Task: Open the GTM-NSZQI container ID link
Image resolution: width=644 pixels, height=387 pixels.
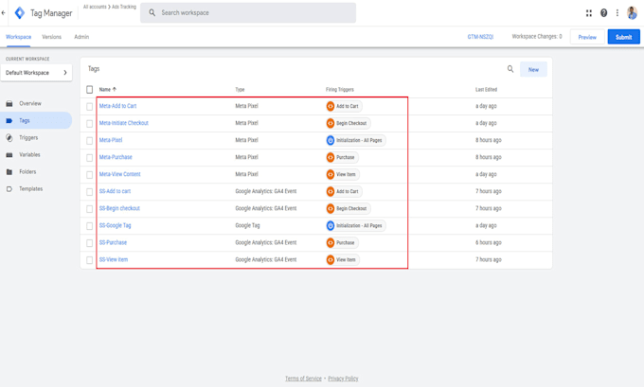Action: tap(480, 37)
